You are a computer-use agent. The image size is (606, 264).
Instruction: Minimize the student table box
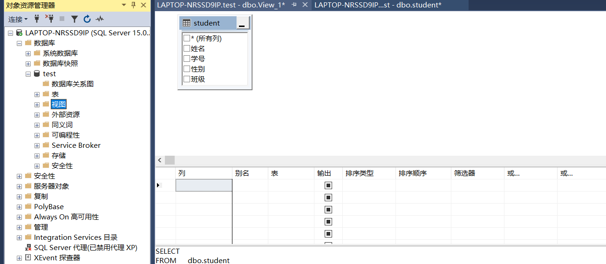pos(243,23)
